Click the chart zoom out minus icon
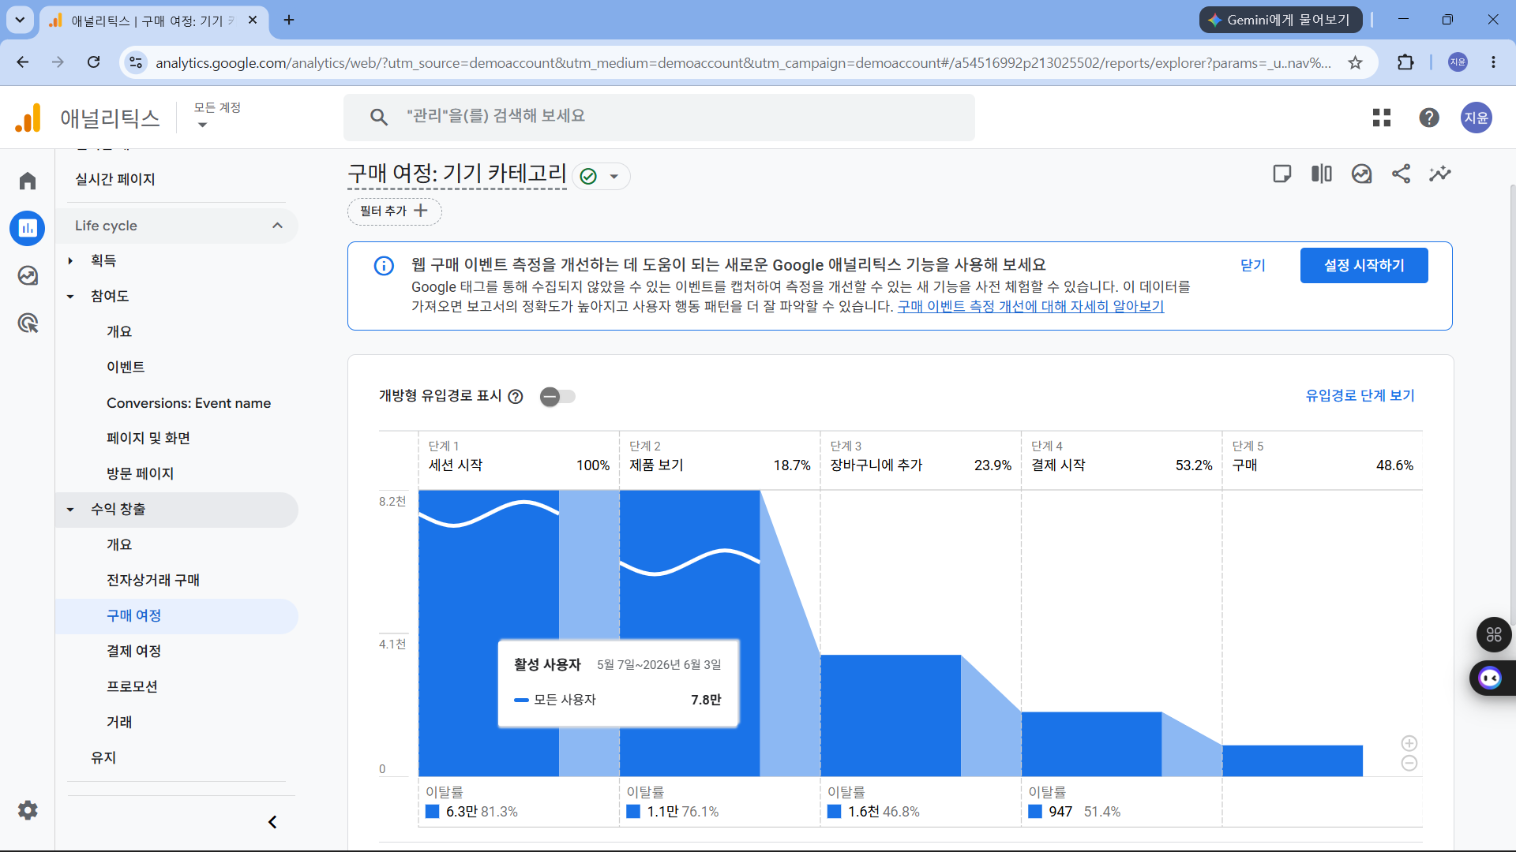 click(1409, 763)
